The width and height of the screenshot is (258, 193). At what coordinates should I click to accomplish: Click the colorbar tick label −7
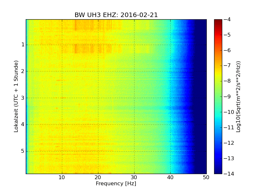coord(227,66)
